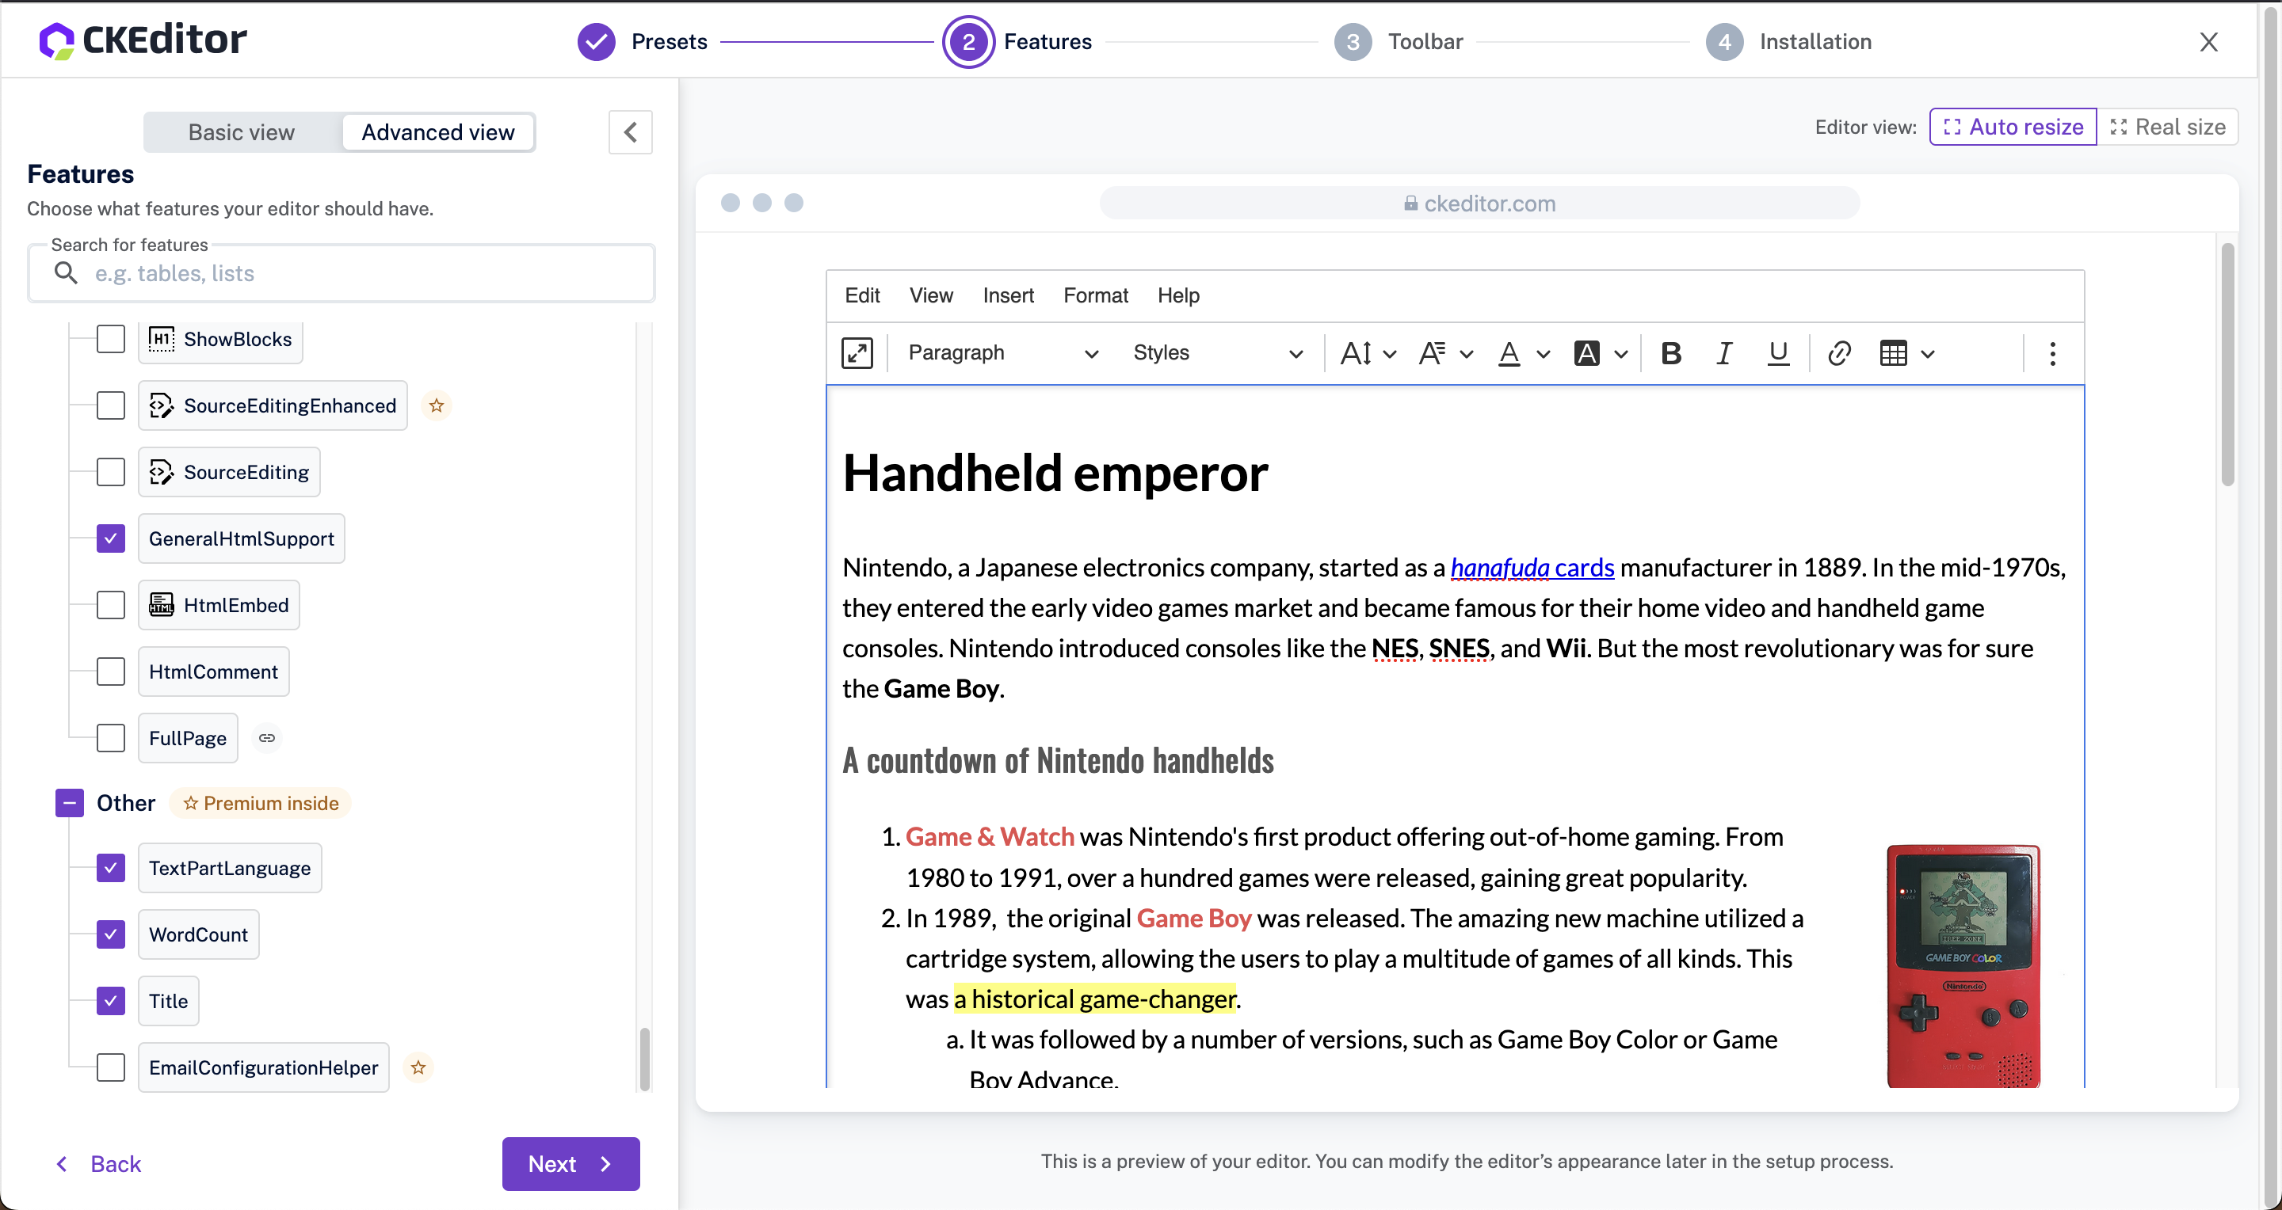Click the SourceEditingEnhanced feature icon
This screenshot has height=1210, width=2282.
tap(161, 405)
